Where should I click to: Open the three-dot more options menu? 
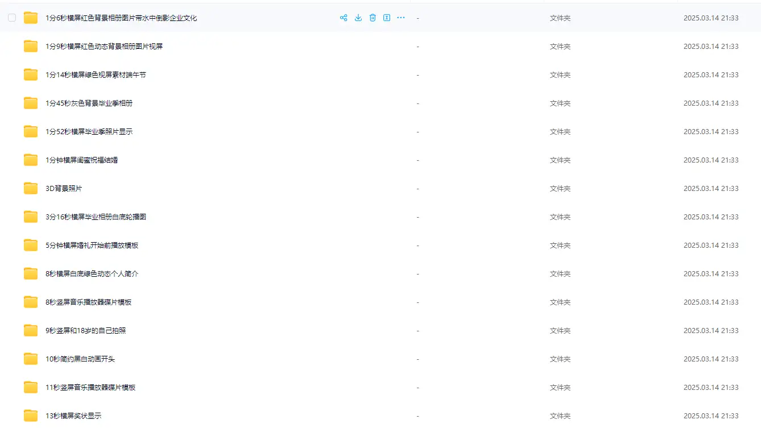tap(401, 18)
